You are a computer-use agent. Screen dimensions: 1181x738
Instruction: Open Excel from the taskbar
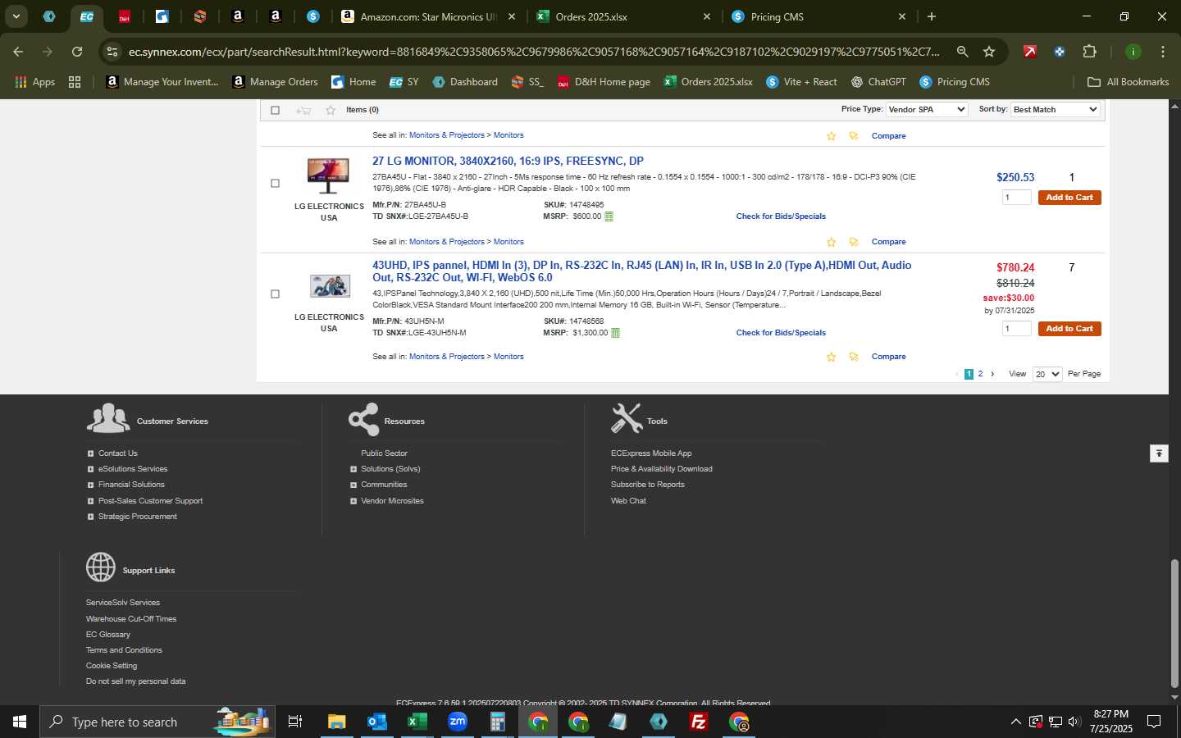416,722
